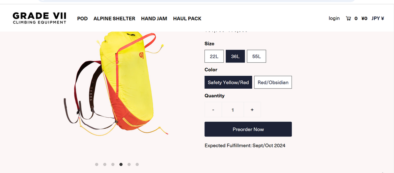Open the shopping cart icon
Screen dimensions: 394x173
click(348, 18)
